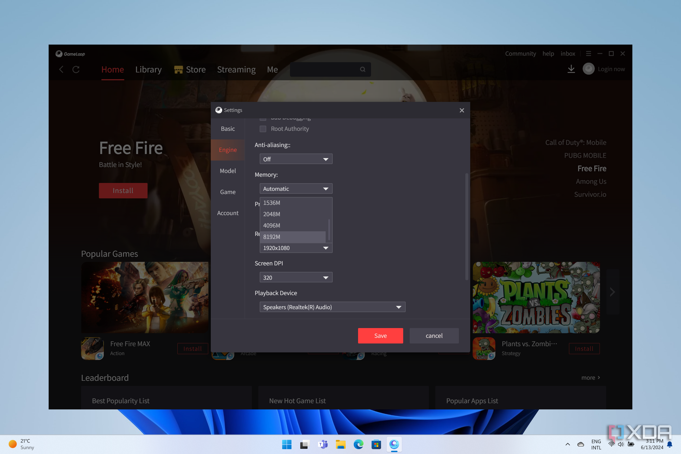The image size is (681, 454).
Task: Advance Popular Games carousel right arrow
Action: coord(612,292)
